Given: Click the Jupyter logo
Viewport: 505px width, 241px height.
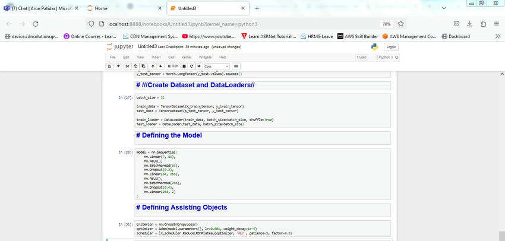Looking at the screenshot, I should point(120,47).
